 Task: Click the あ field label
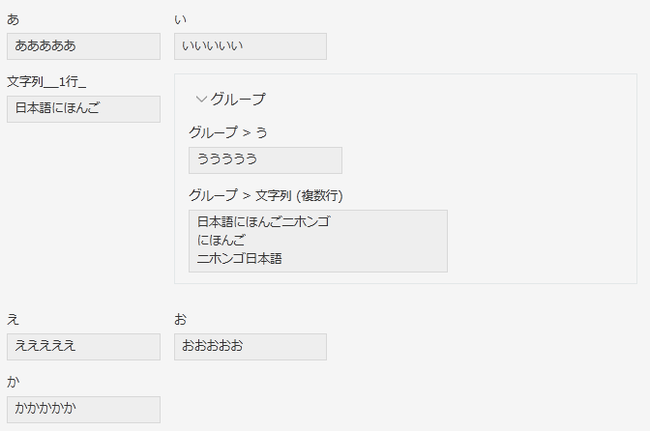pos(13,19)
